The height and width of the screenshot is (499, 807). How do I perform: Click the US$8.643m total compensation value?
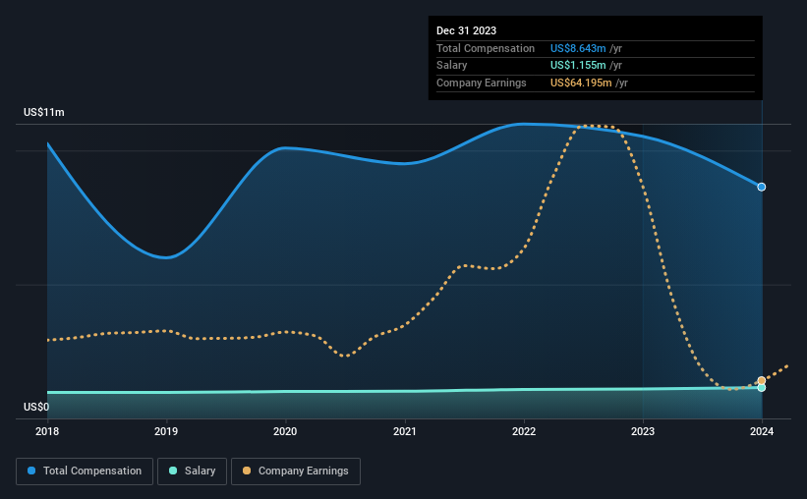[578, 48]
